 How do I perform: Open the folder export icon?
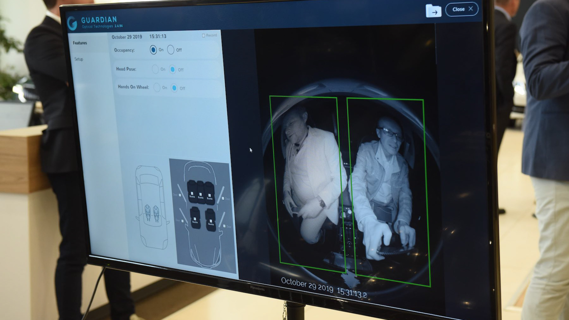[x=434, y=11]
